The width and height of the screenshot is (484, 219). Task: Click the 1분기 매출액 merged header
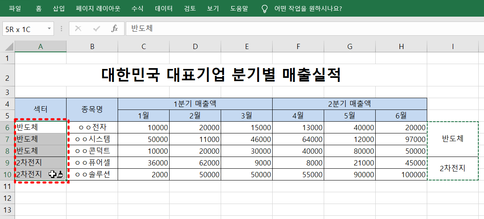(x=195, y=104)
